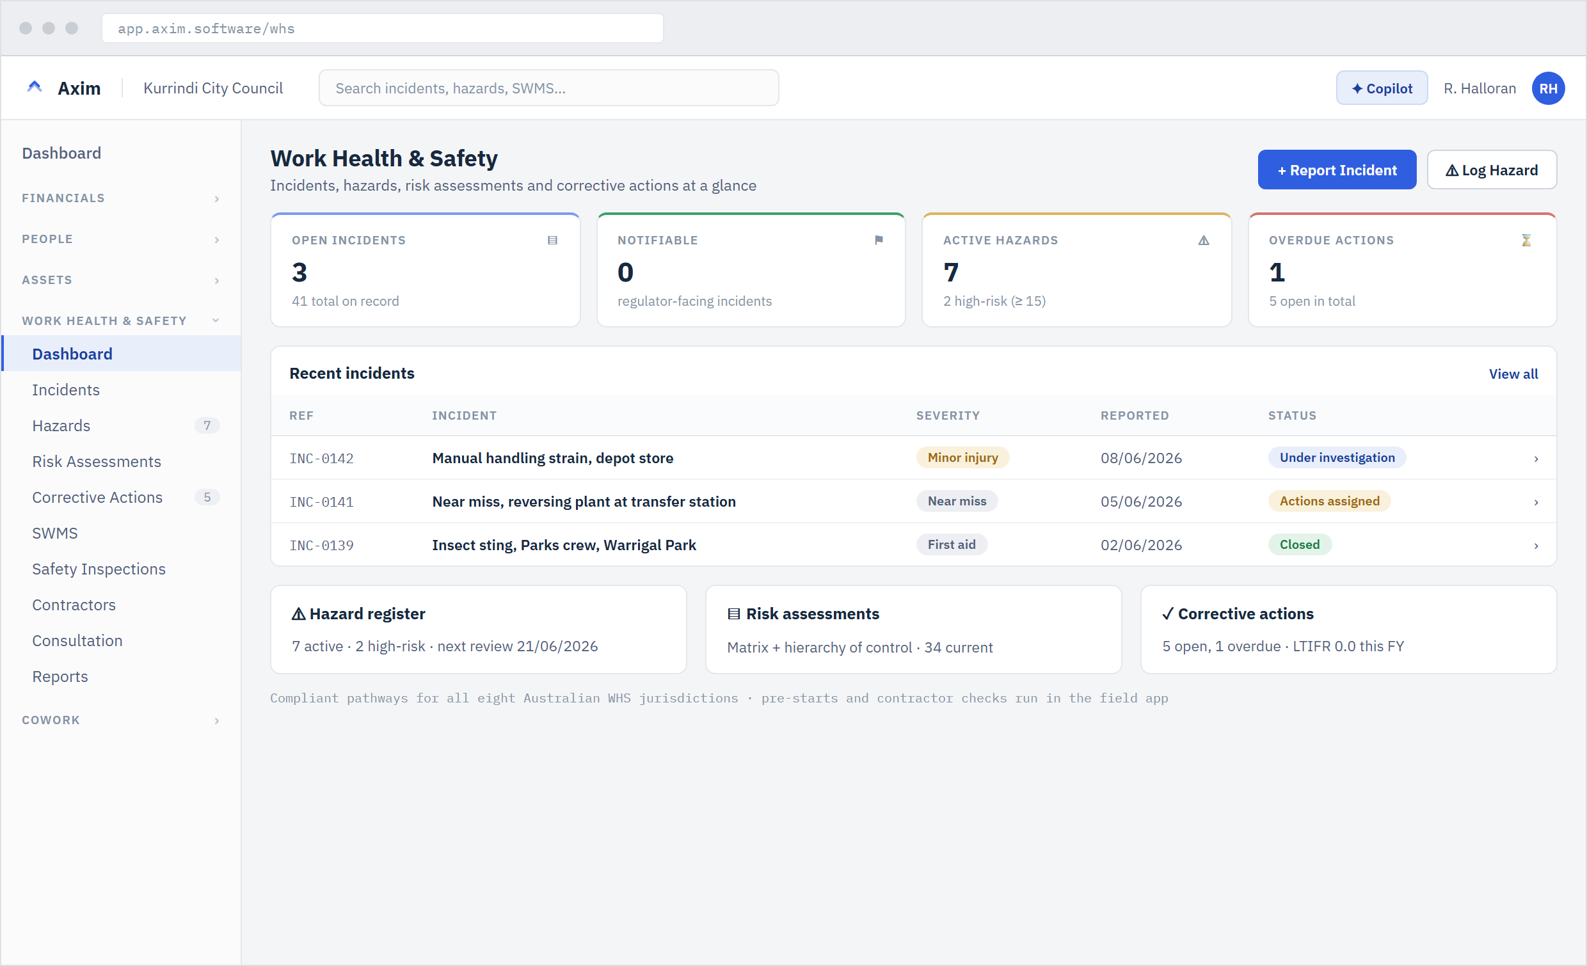Open the Notifiable summary card
The width and height of the screenshot is (1587, 966).
[x=751, y=270]
